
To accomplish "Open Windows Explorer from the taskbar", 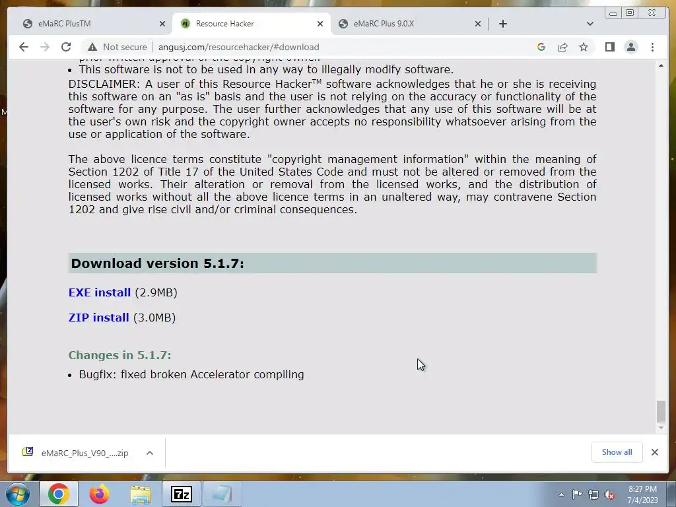I will coord(141,494).
